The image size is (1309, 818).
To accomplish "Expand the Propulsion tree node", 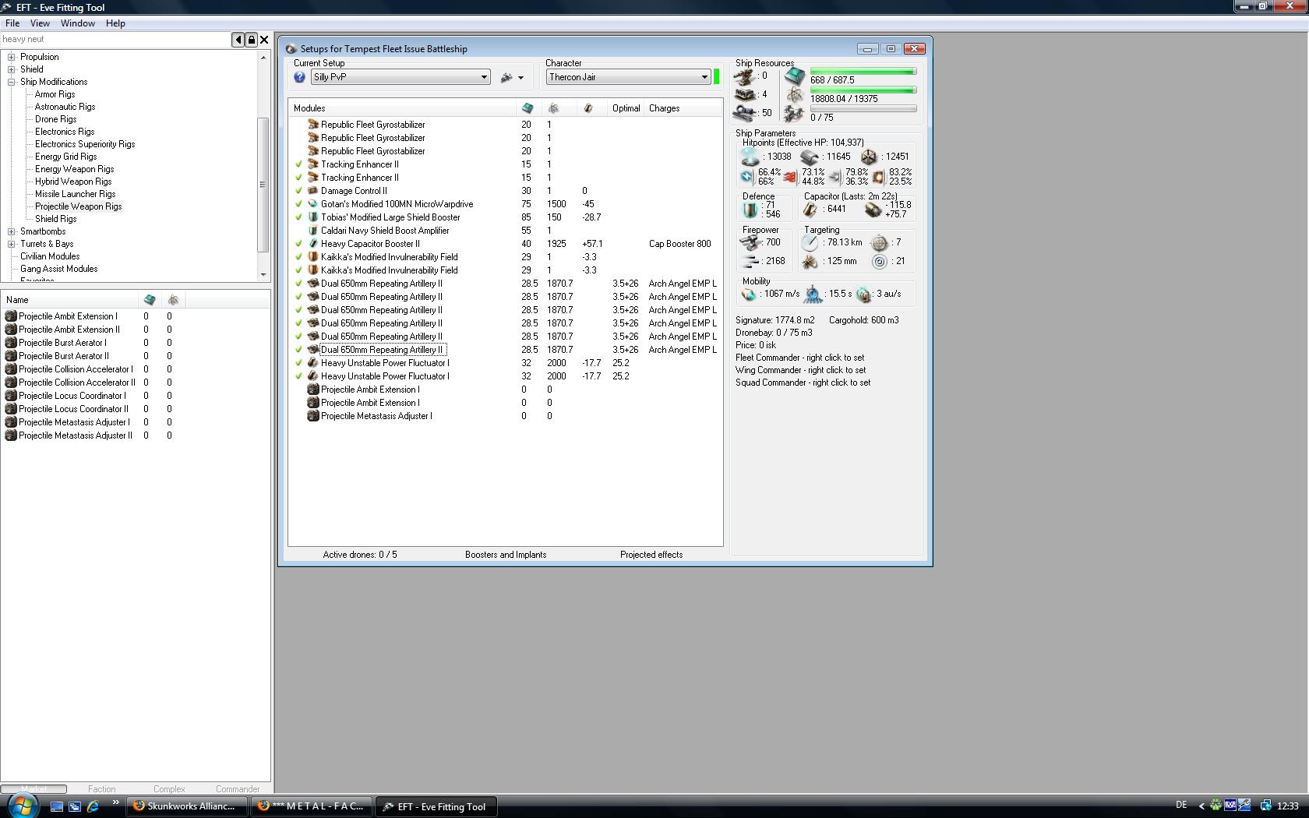I will pyautogui.click(x=12, y=57).
